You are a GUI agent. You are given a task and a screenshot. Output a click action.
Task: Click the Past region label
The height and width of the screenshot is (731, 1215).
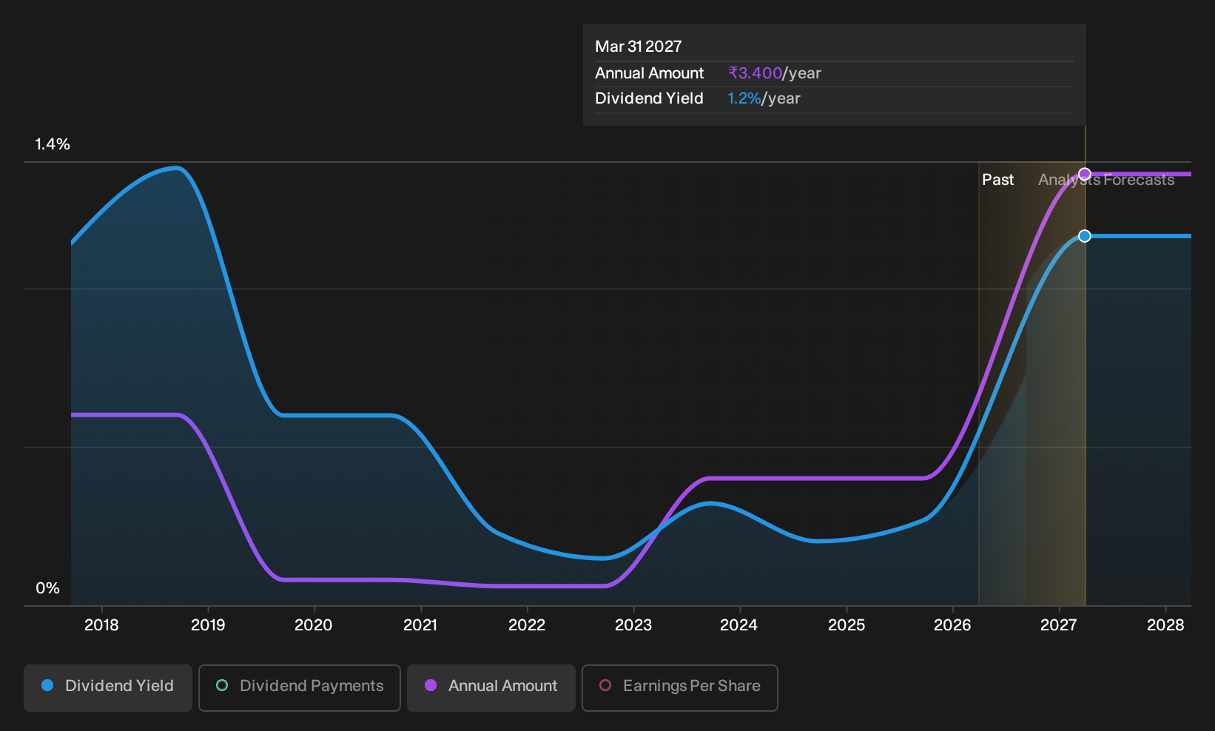(998, 180)
